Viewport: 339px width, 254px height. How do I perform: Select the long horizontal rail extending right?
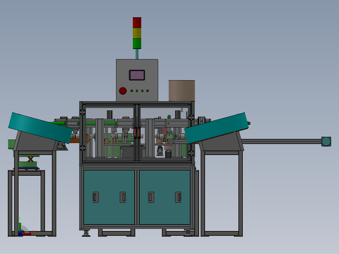[x=281, y=141]
